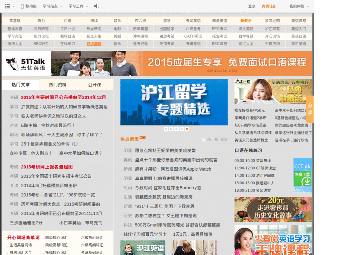Open the 每日听写 link
Screen dimensions: 340x255
point(41,29)
